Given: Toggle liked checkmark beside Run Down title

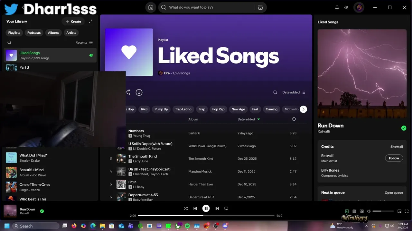Looking at the screenshot, I should point(404,128).
